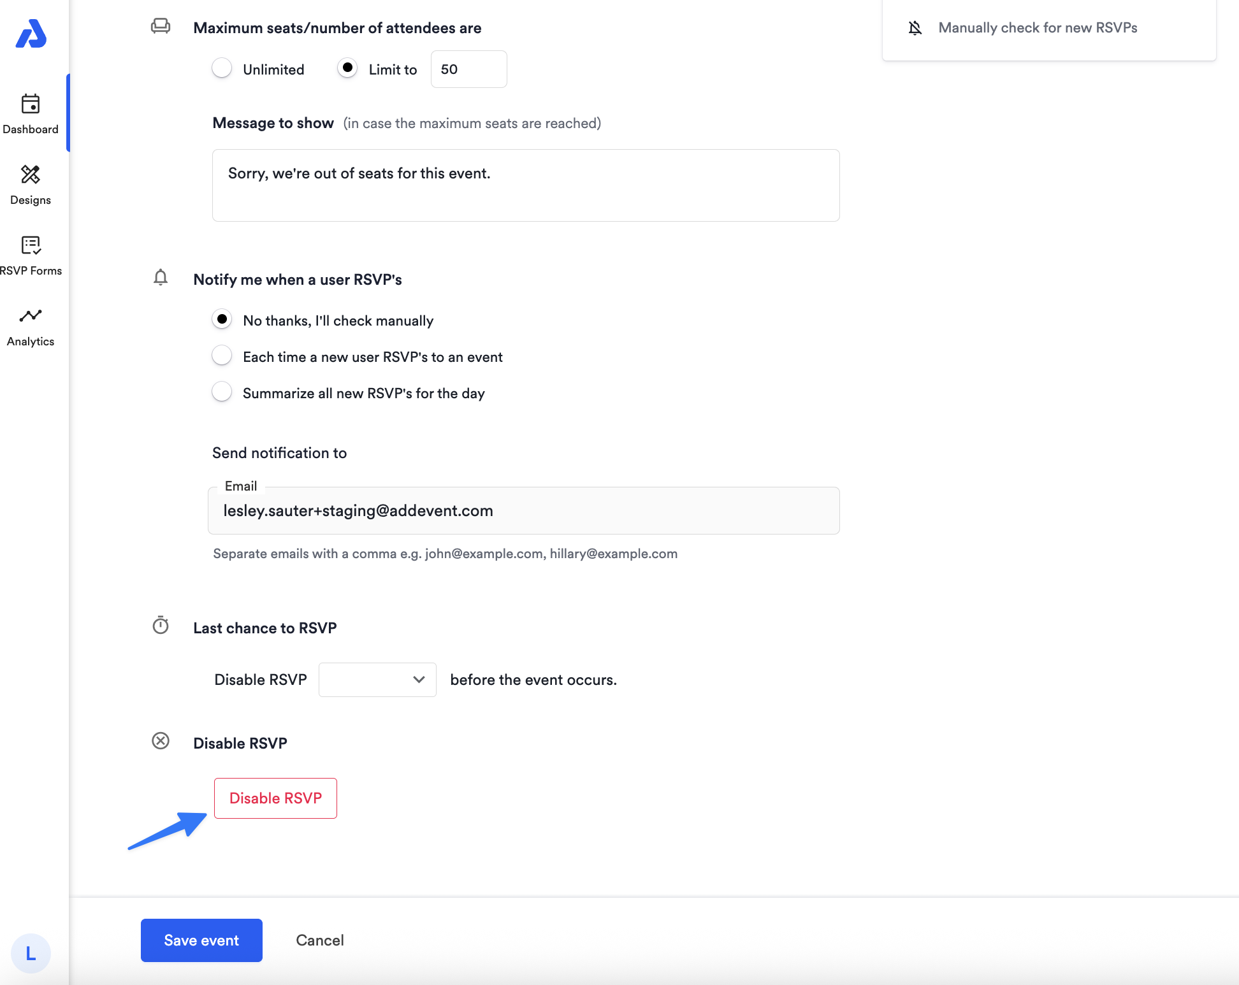Viewport: 1239px width, 985px height.
Task: Click the seat limit number field
Action: coord(468,69)
